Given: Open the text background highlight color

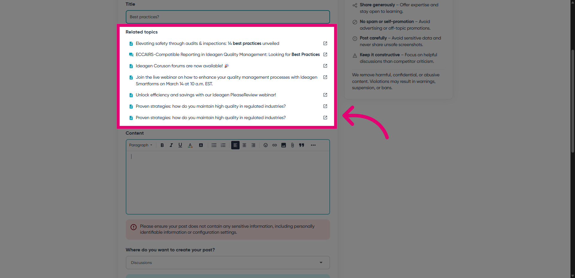Looking at the screenshot, I should (201, 145).
